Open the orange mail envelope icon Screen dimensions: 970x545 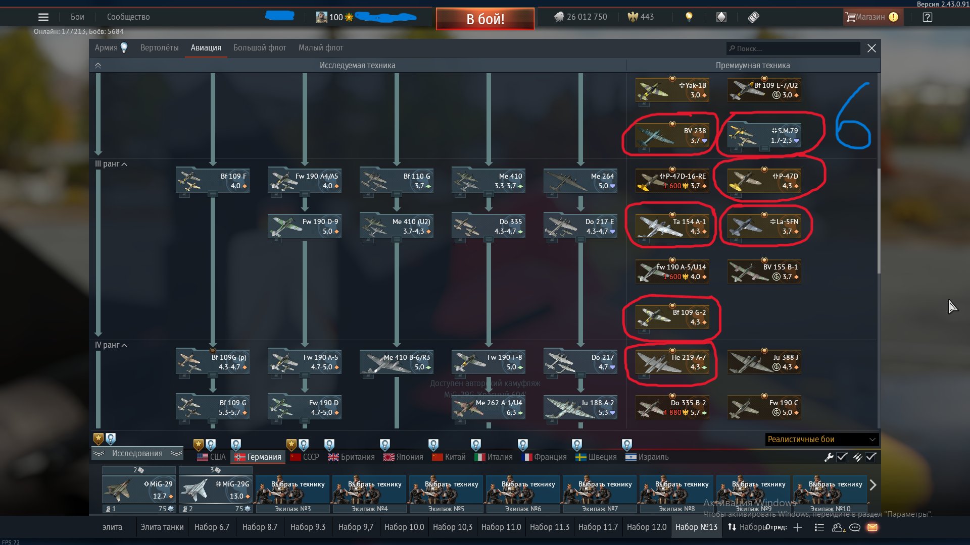(872, 527)
